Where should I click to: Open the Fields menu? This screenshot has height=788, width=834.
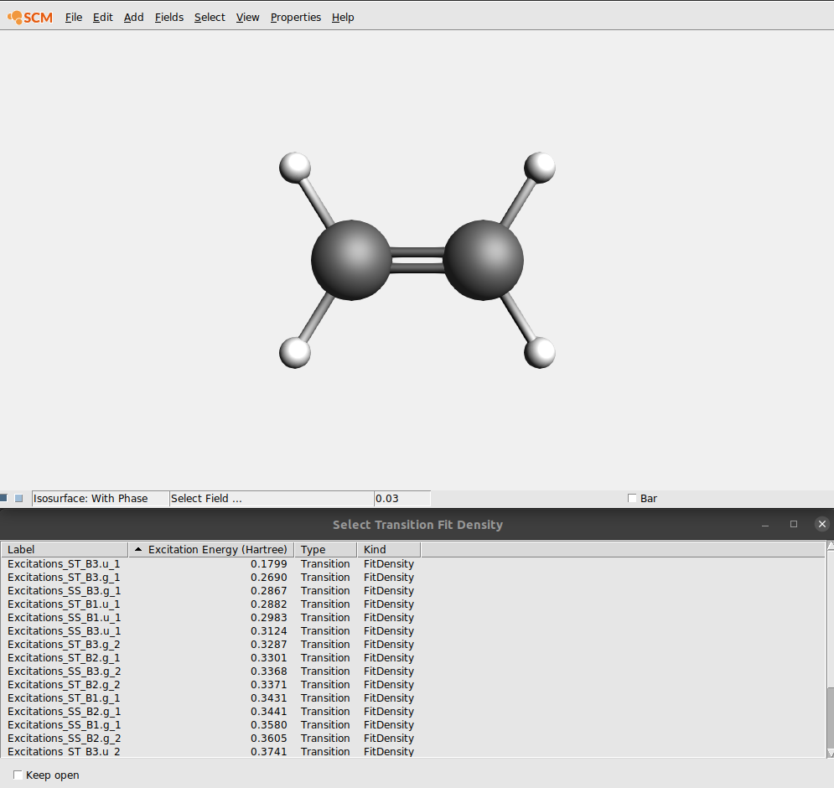[x=168, y=17]
